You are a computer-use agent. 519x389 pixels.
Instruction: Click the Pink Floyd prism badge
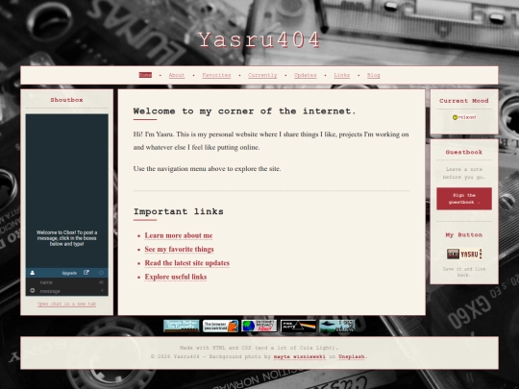(x=298, y=326)
